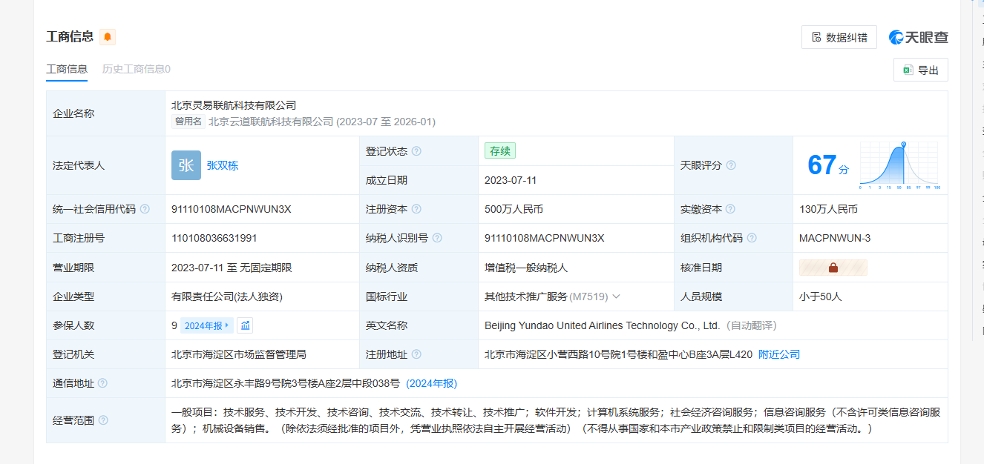Open the 张双栋 profile link
This screenshot has width=984, height=464.
(x=223, y=166)
